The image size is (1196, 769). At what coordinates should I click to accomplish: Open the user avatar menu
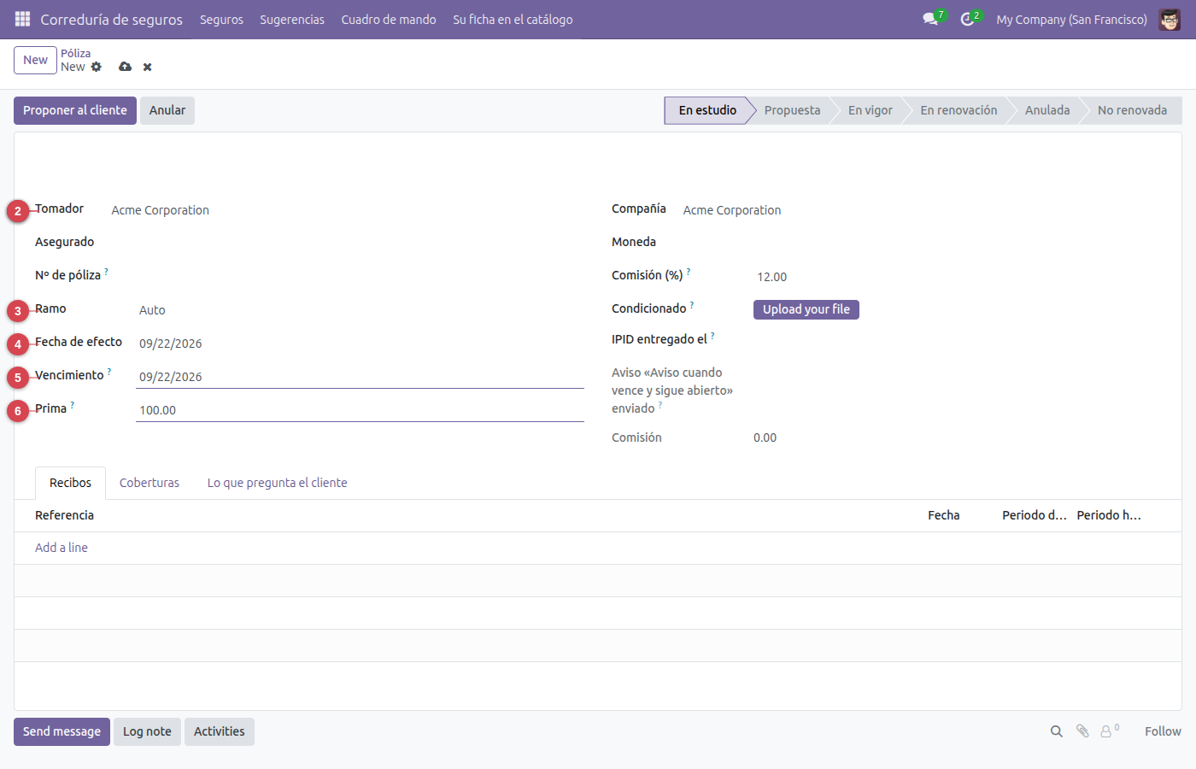tap(1170, 19)
